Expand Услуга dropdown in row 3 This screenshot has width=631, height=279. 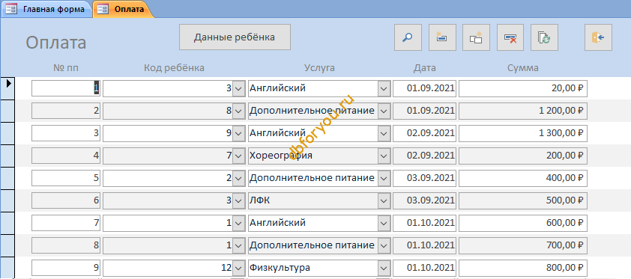pos(384,133)
